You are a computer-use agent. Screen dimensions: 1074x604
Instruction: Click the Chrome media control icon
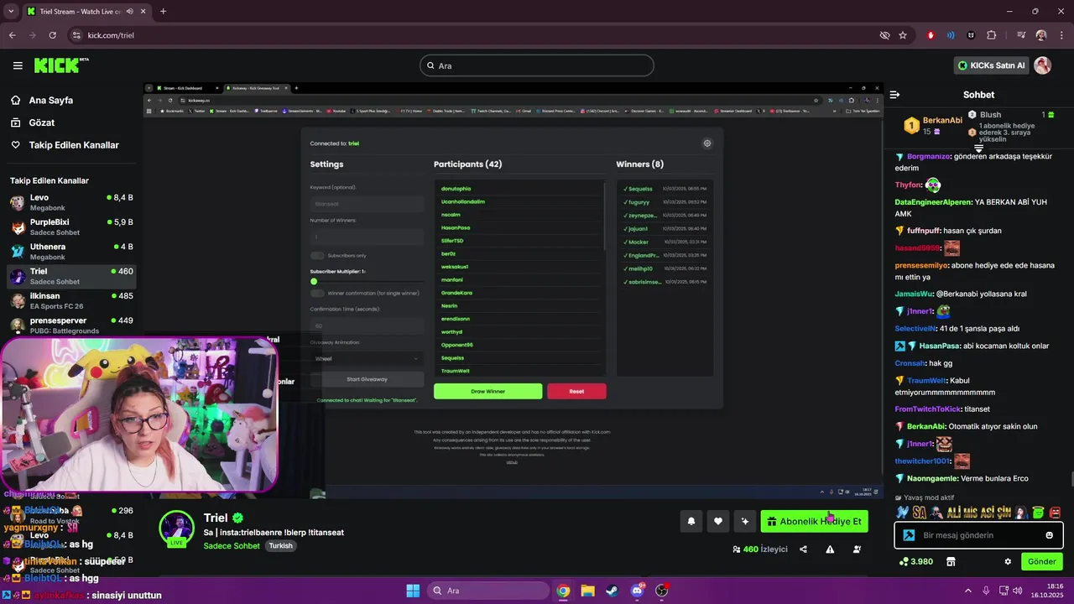point(1021,35)
